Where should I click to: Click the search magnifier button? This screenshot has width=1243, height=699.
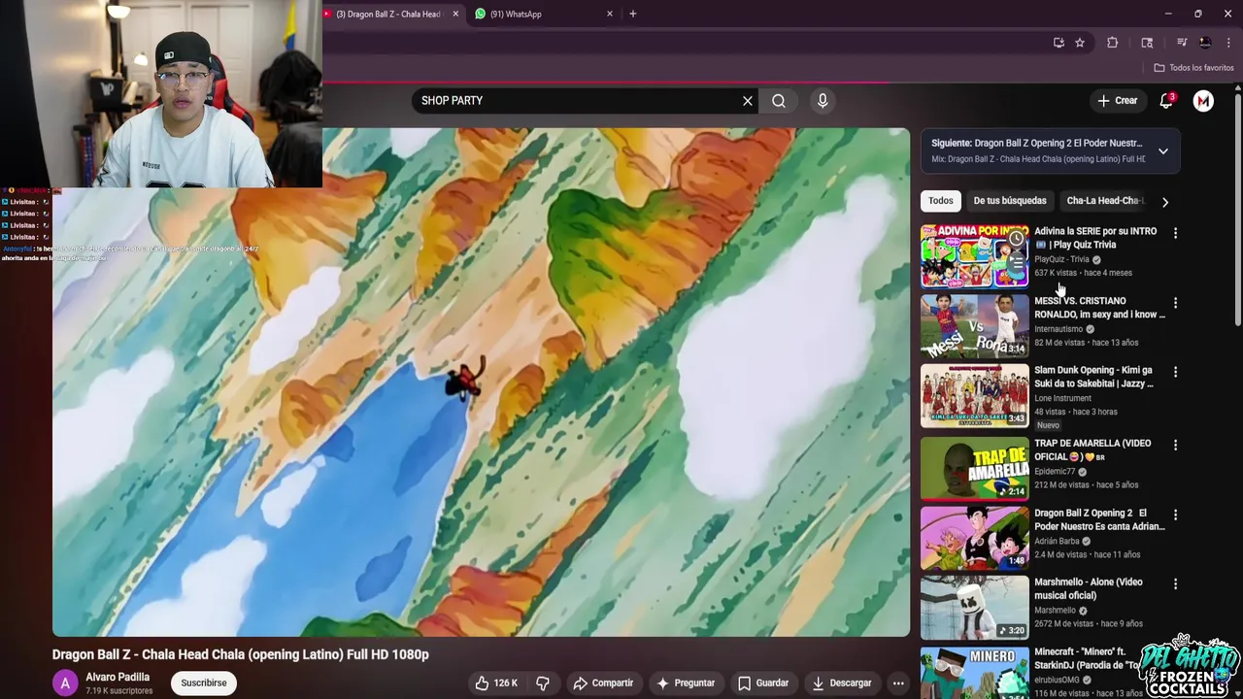(779, 101)
